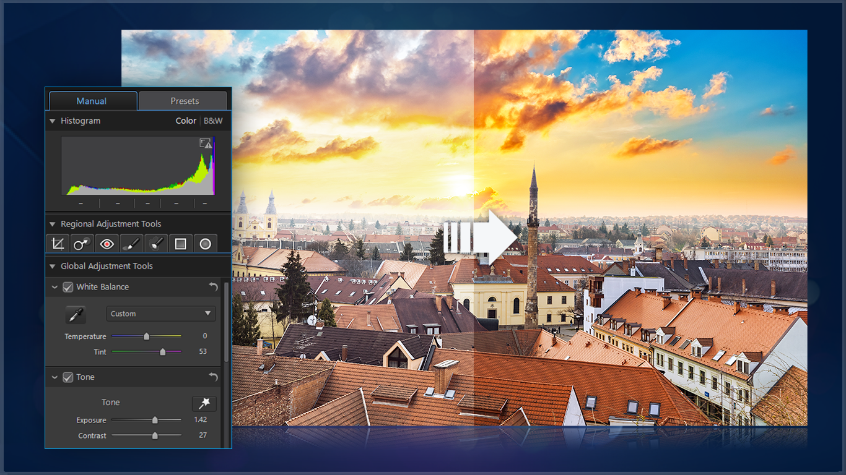
Task: Click the Temperature value 0
Action: click(205, 336)
